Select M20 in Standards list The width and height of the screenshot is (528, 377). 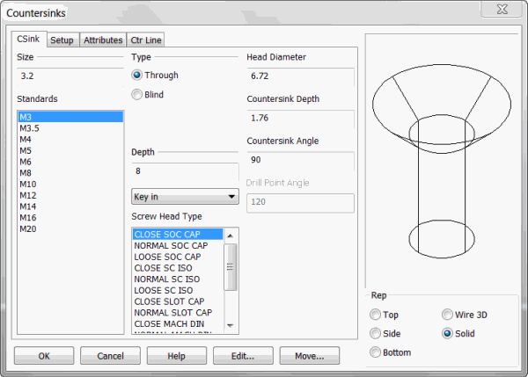point(70,229)
